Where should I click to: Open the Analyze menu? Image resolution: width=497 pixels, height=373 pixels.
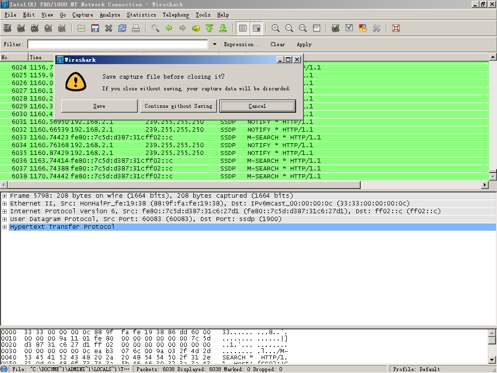[110, 15]
